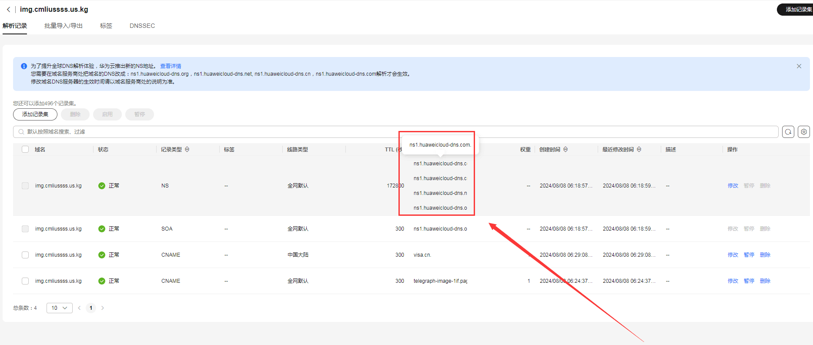The height and width of the screenshot is (345, 813).
Task: Open the page size dropdown showing 10
Action: 59,308
